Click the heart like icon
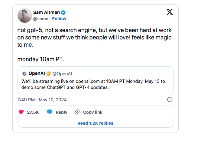 (x=21, y=112)
